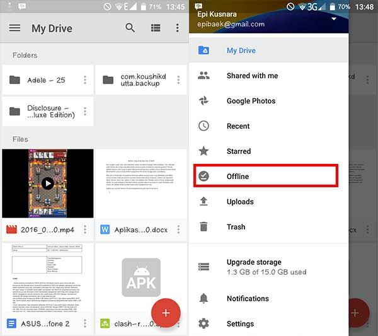378x336 pixels.
Task: Open the Disclosure deluxe edition folder
Action: tap(48, 111)
